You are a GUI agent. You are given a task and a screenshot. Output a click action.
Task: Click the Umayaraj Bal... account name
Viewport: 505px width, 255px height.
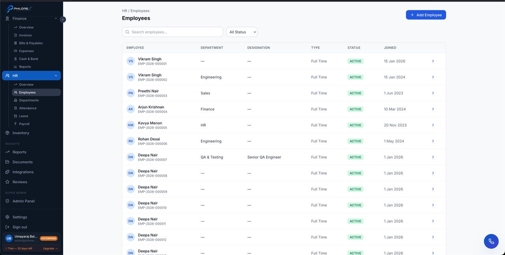click(x=26, y=237)
